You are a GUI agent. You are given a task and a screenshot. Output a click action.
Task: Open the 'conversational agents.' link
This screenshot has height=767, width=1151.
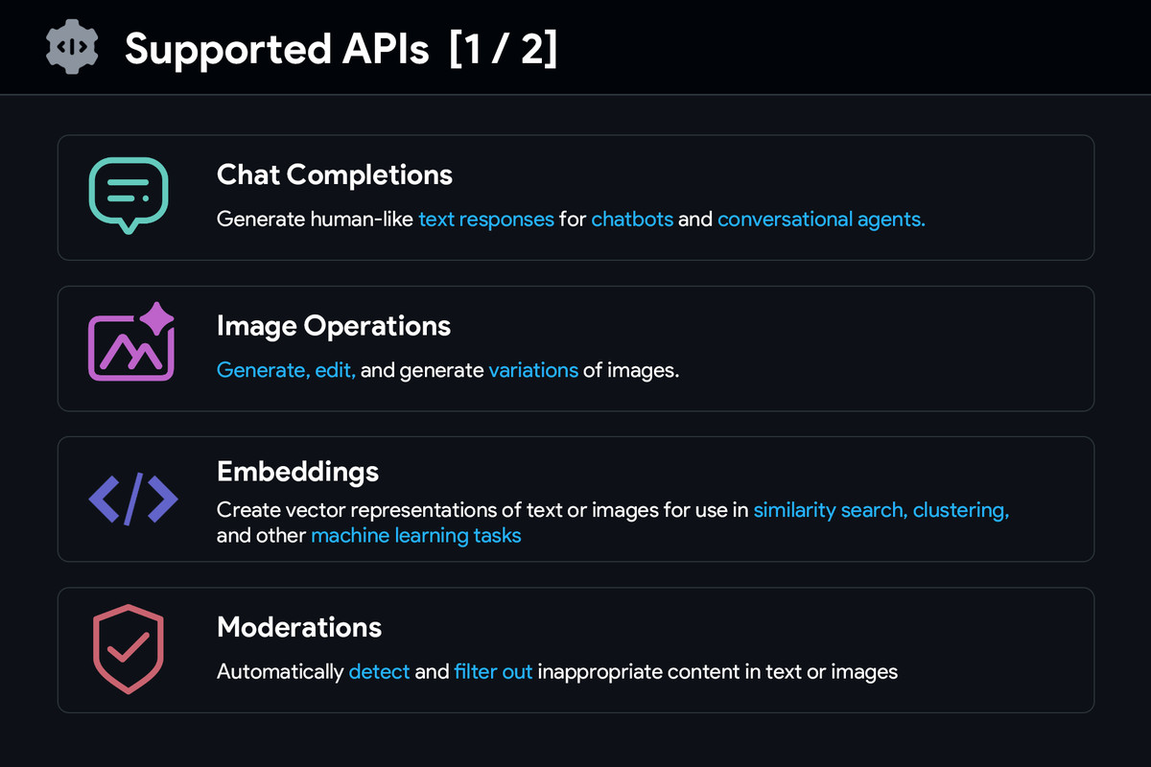point(821,219)
